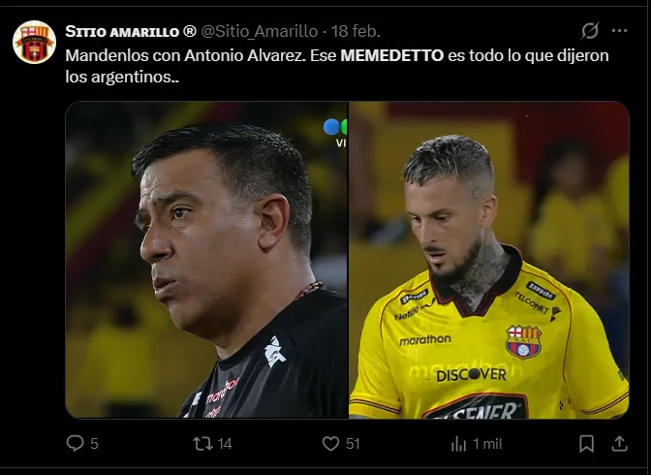Open the view analytics bar chart icon
The width and height of the screenshot is (651, 475).
point(459,444)
